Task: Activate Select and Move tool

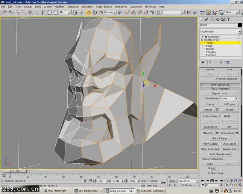Action: click(x=89, y=13)
